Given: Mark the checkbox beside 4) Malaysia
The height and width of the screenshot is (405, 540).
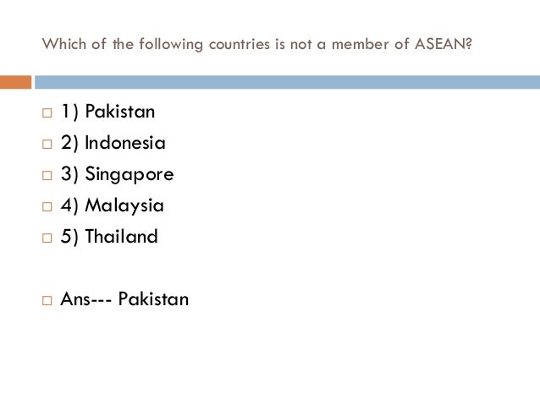Looking at the screenshot, I should point(47,207).
